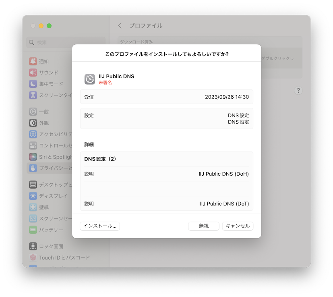Click the install confirmation dialog title
This screenshot has height=297, width=333.
click(x=167, y=54)
